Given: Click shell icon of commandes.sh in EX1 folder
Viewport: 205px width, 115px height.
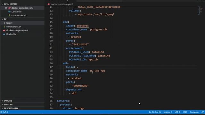Looking at the screenshot, I should point(4,27).
